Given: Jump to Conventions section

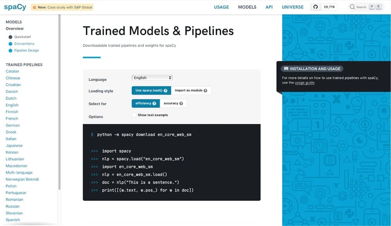Looking at the screenshot, I should tap(24, 44).
